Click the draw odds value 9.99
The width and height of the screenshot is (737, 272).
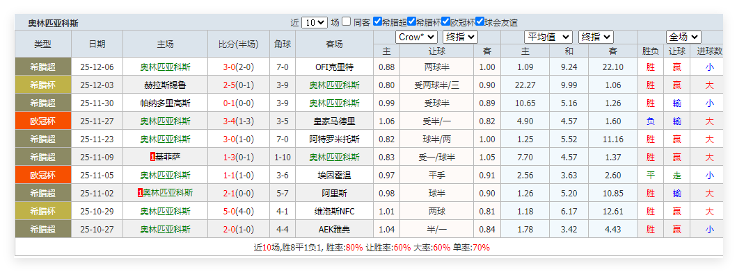(x=569, y=85)
